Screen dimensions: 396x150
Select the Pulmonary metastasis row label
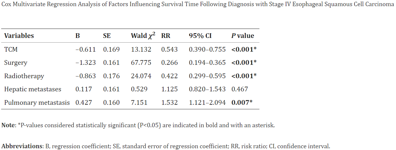(x=37, y=103)
